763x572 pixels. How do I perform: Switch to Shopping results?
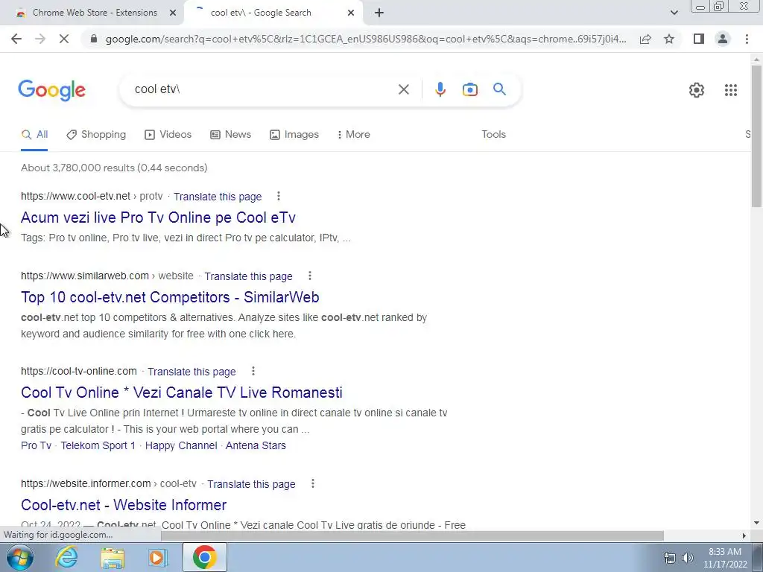click(96, 134)
